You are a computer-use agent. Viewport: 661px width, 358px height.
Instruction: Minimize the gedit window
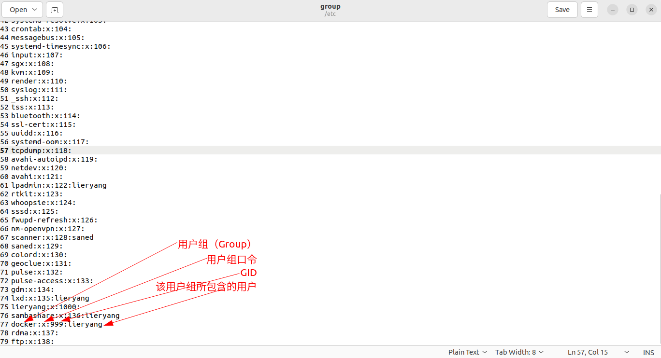click(x=613, y=10)
